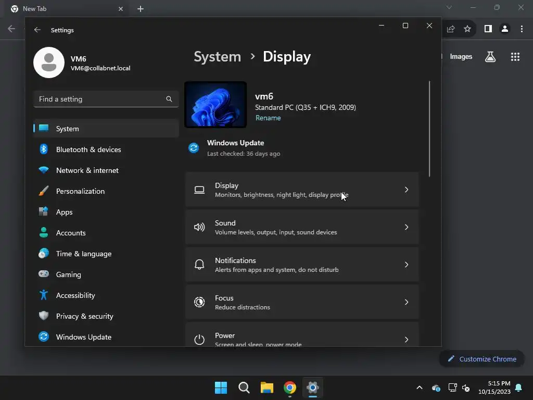Open Chrome side panel icon

(488, 29)
